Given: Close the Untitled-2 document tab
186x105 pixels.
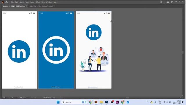Looking at the screenshot, I should click(x=27, y=6).
